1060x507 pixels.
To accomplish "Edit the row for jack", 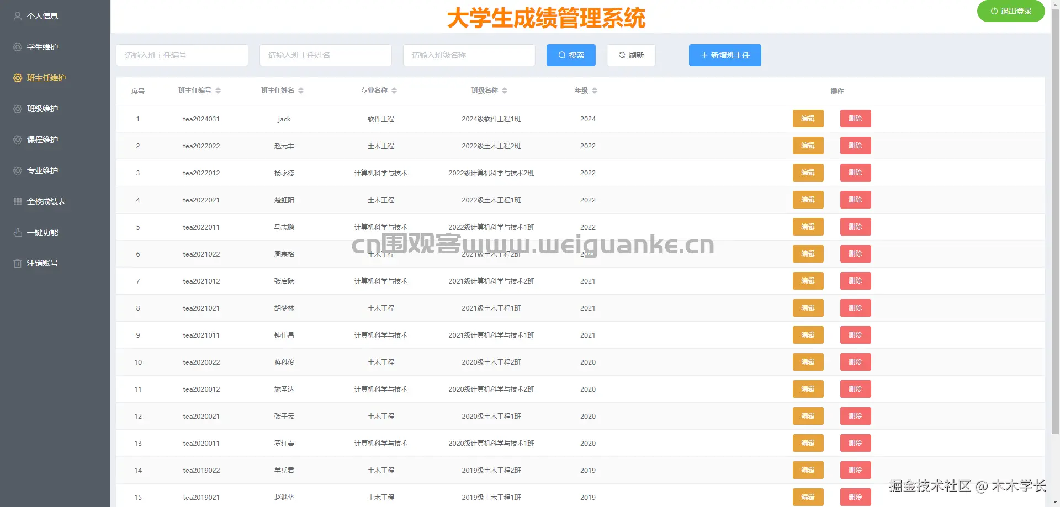I will coord(808,119).
